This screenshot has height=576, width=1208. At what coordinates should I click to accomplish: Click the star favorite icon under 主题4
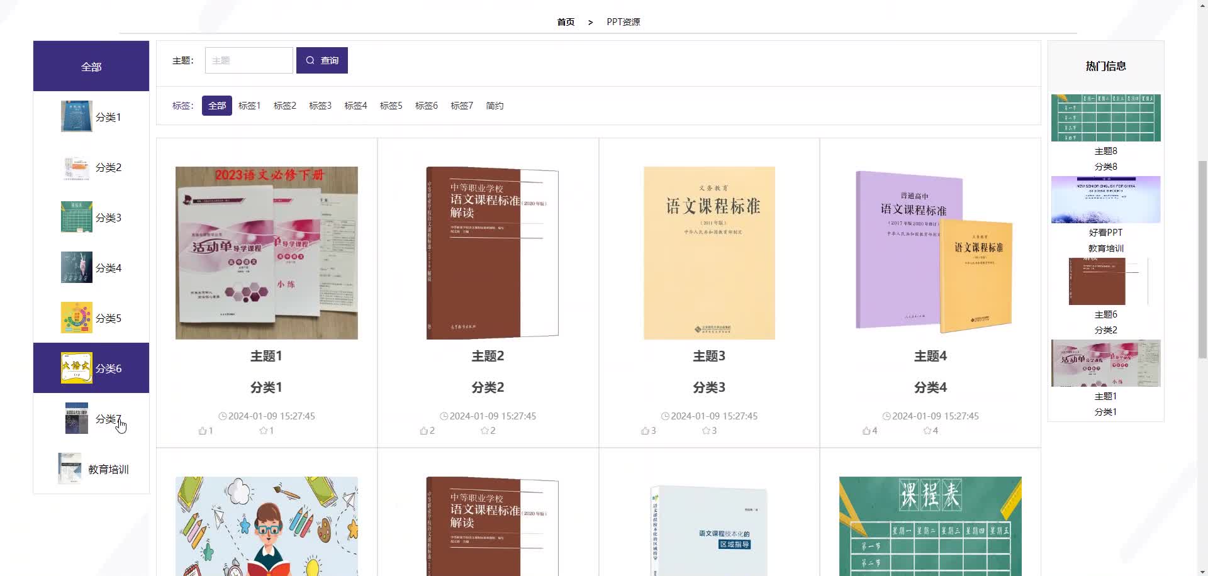tap(927, 431)
